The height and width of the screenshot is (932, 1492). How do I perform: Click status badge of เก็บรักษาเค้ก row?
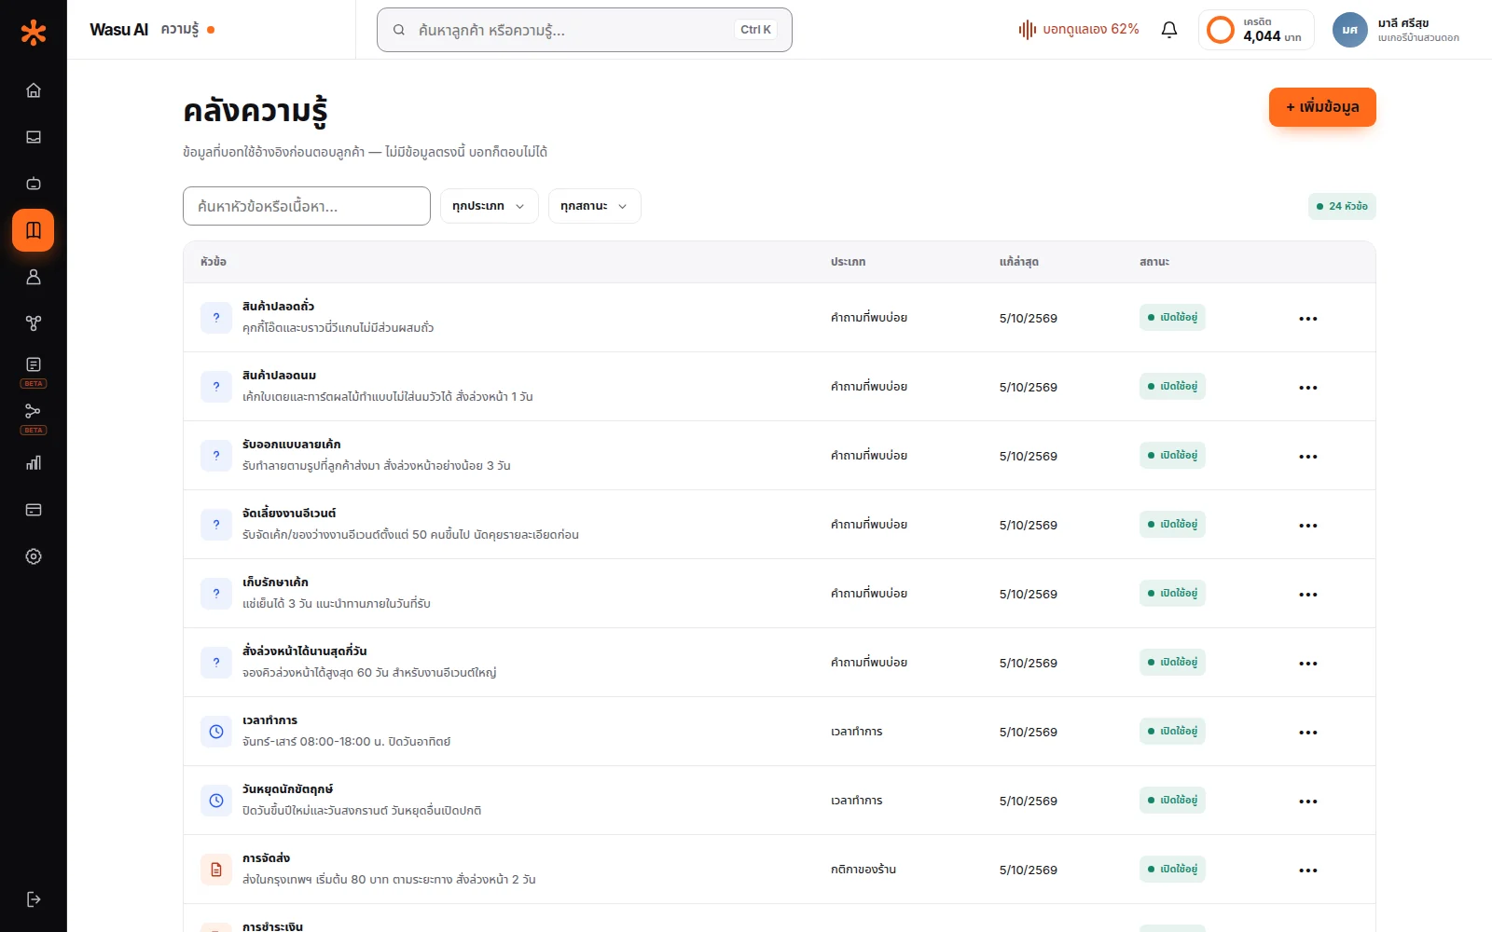point(1172,594)
